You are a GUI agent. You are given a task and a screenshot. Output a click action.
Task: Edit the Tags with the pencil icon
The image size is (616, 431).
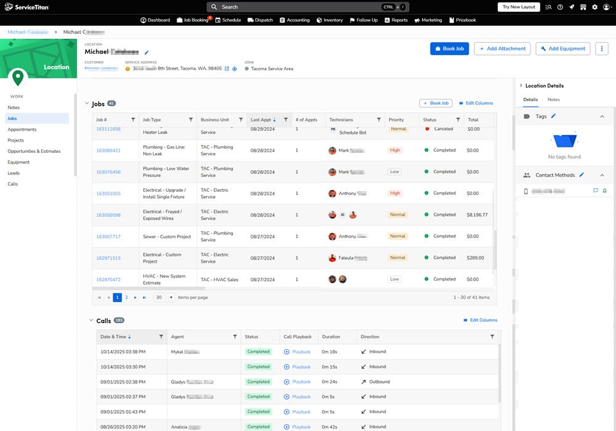point(553,116)
